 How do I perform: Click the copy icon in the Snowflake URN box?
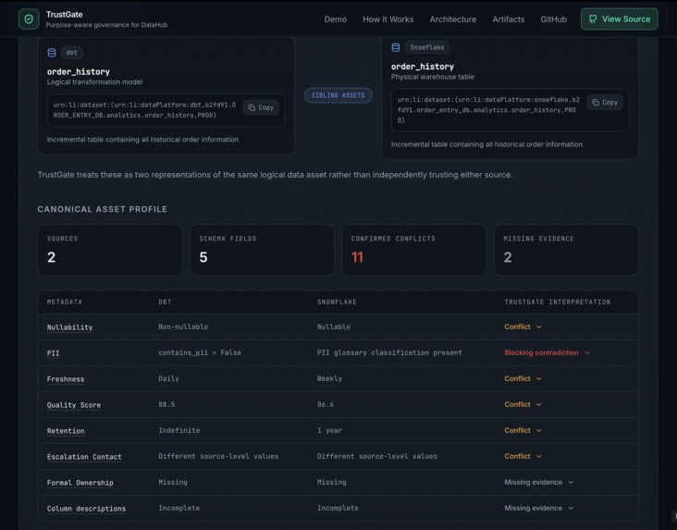tap(596, 103)
